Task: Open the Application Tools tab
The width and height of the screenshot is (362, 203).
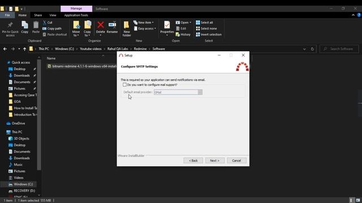Action: pyautogui.click(x=76, y=15)
